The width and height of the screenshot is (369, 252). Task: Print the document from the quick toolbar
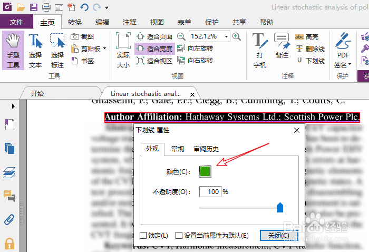(x=46, y=7)
